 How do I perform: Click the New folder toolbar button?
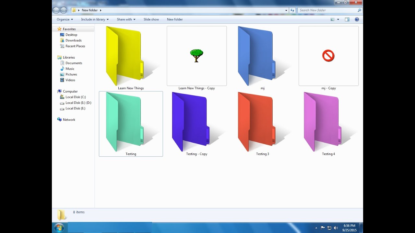[175, 19]
